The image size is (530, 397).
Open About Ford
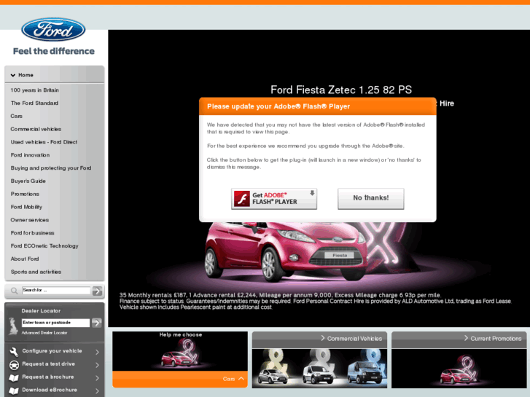click(25, 259)
